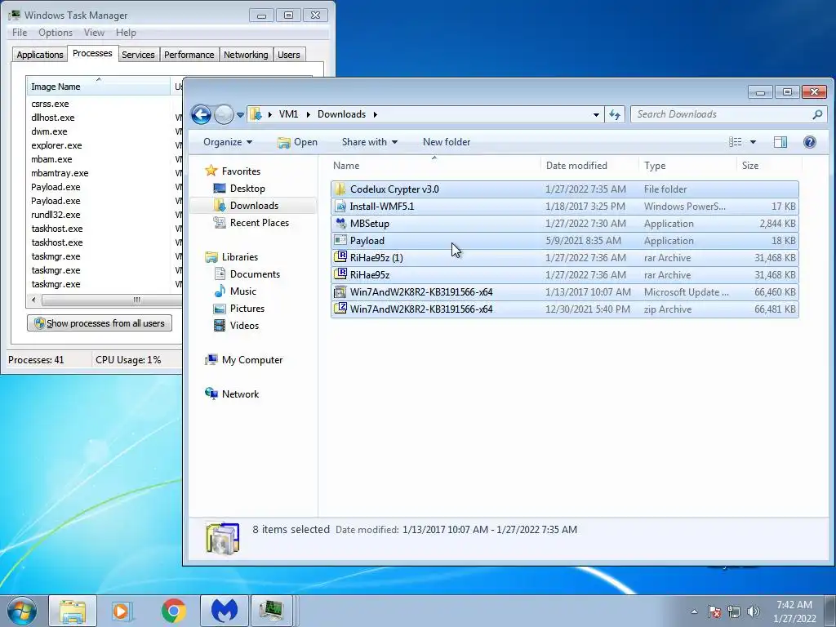Open Task Manager View menu
This screenshot has width=836, height=627.
point(94,33)
